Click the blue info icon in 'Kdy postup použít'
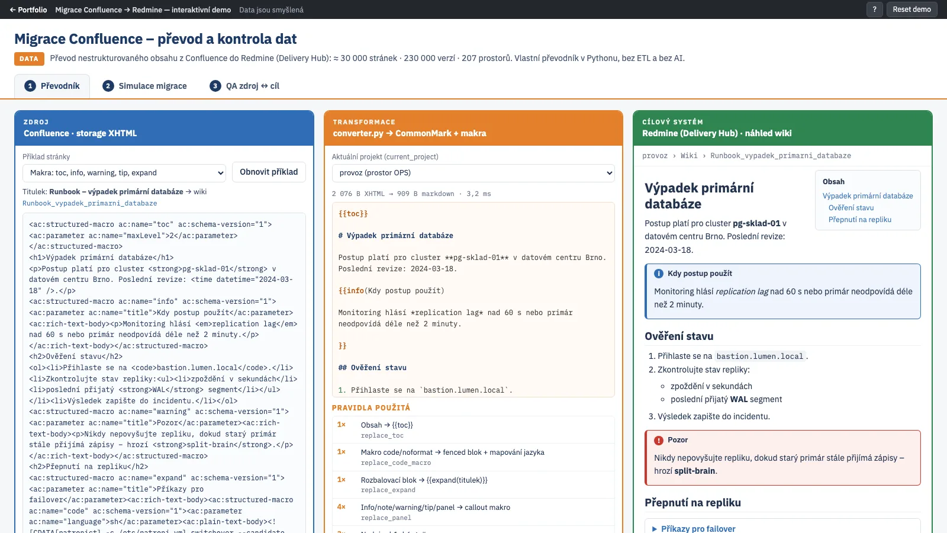Viewport: 947px width, 533px height. click(x=659, y=274)
